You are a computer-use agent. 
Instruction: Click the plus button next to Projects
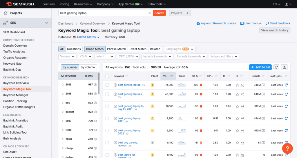(x=187, y=13)
